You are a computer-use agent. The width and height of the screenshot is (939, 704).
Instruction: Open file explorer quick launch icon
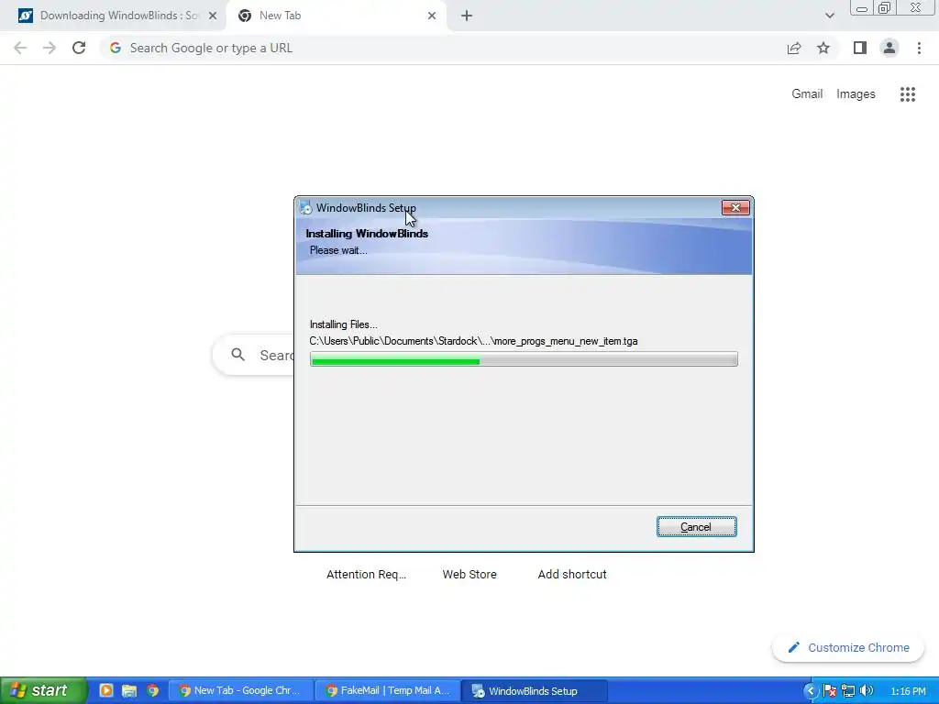[x=128, y=690]
